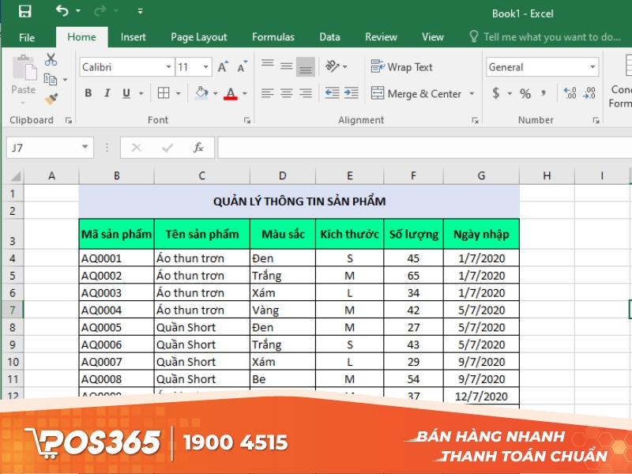Viewport: 632px width, 474px height.
Task: Toggle Align Right
Action: click(x=306, y=93)
